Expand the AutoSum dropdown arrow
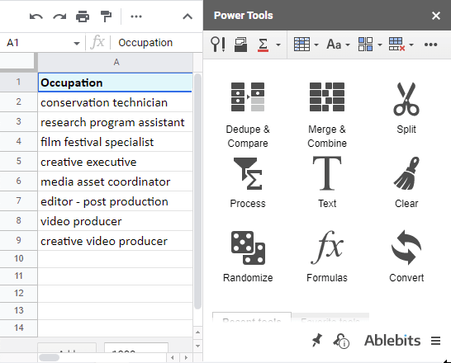Viewport: 451px width, 363px height. click(x=278, y=45)
